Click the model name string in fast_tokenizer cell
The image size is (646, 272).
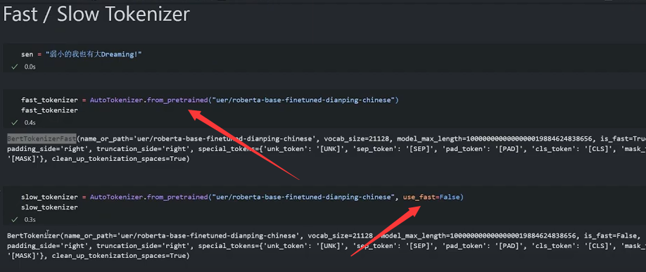(x=303, y=100)
